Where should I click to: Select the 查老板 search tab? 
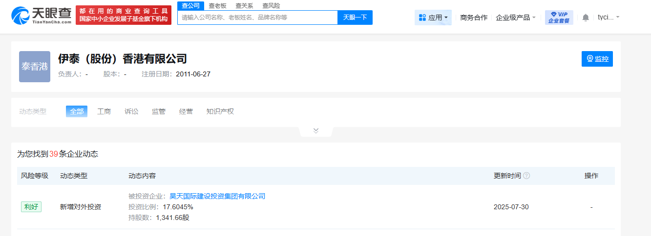pos(217,6)
